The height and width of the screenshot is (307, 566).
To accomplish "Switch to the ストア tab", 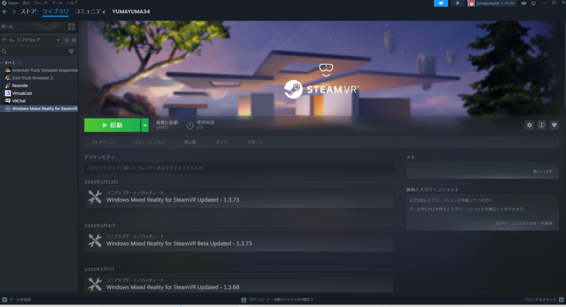I will [x=28, y=12].
